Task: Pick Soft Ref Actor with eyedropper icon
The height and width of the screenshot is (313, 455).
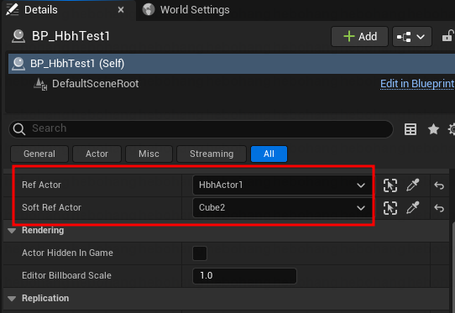Action: tap(413, 208)
